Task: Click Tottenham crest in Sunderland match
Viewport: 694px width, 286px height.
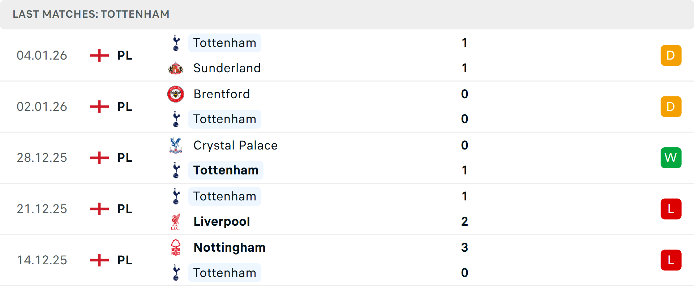Action: tap(176, 43)
